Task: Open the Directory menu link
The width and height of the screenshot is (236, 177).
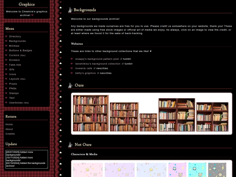Action: (15, 36)
